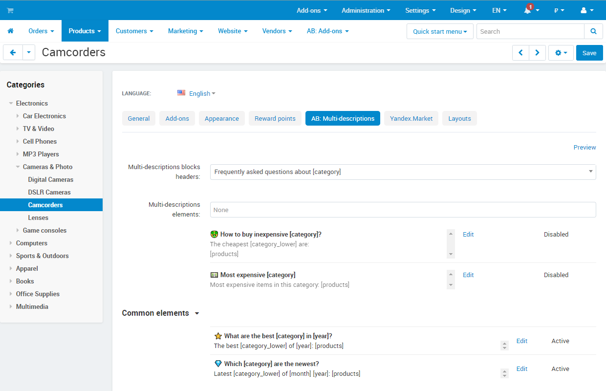
Task: Collapse the Electronics category tree
Action: pyautogui.click(x=11, y=103)
